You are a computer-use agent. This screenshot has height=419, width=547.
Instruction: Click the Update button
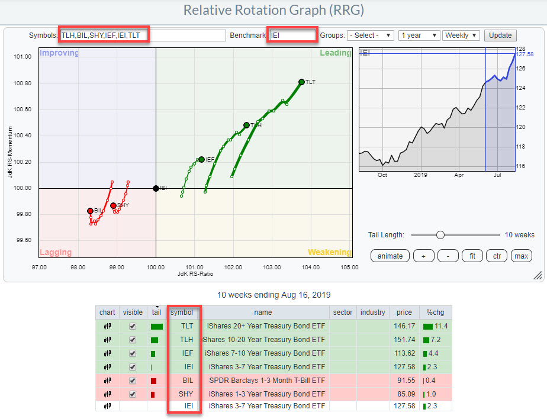pyautogui.click(x=500, y=36)
